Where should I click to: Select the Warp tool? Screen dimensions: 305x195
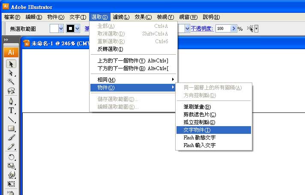11,175
